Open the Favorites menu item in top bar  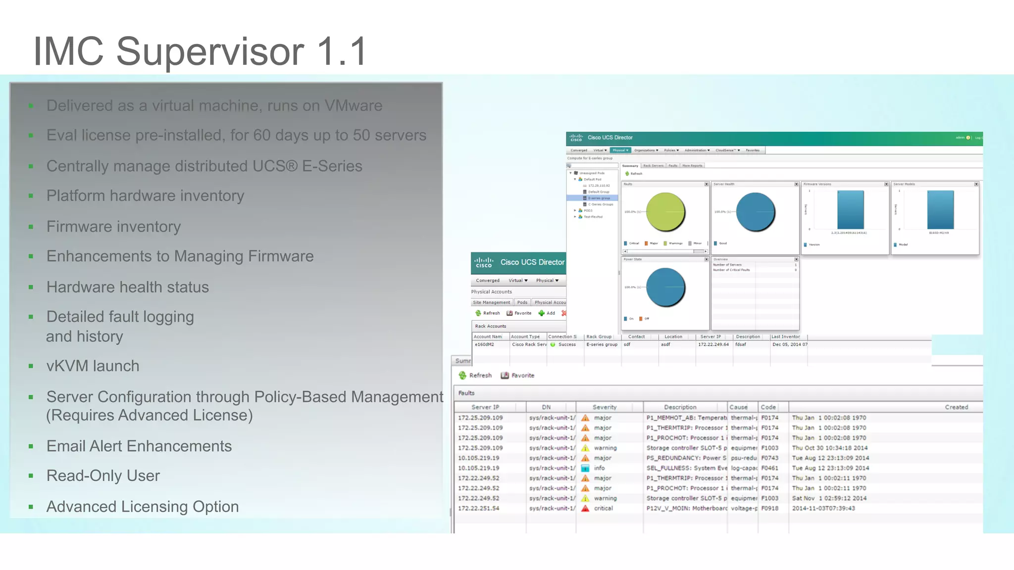tap(753, 150)
